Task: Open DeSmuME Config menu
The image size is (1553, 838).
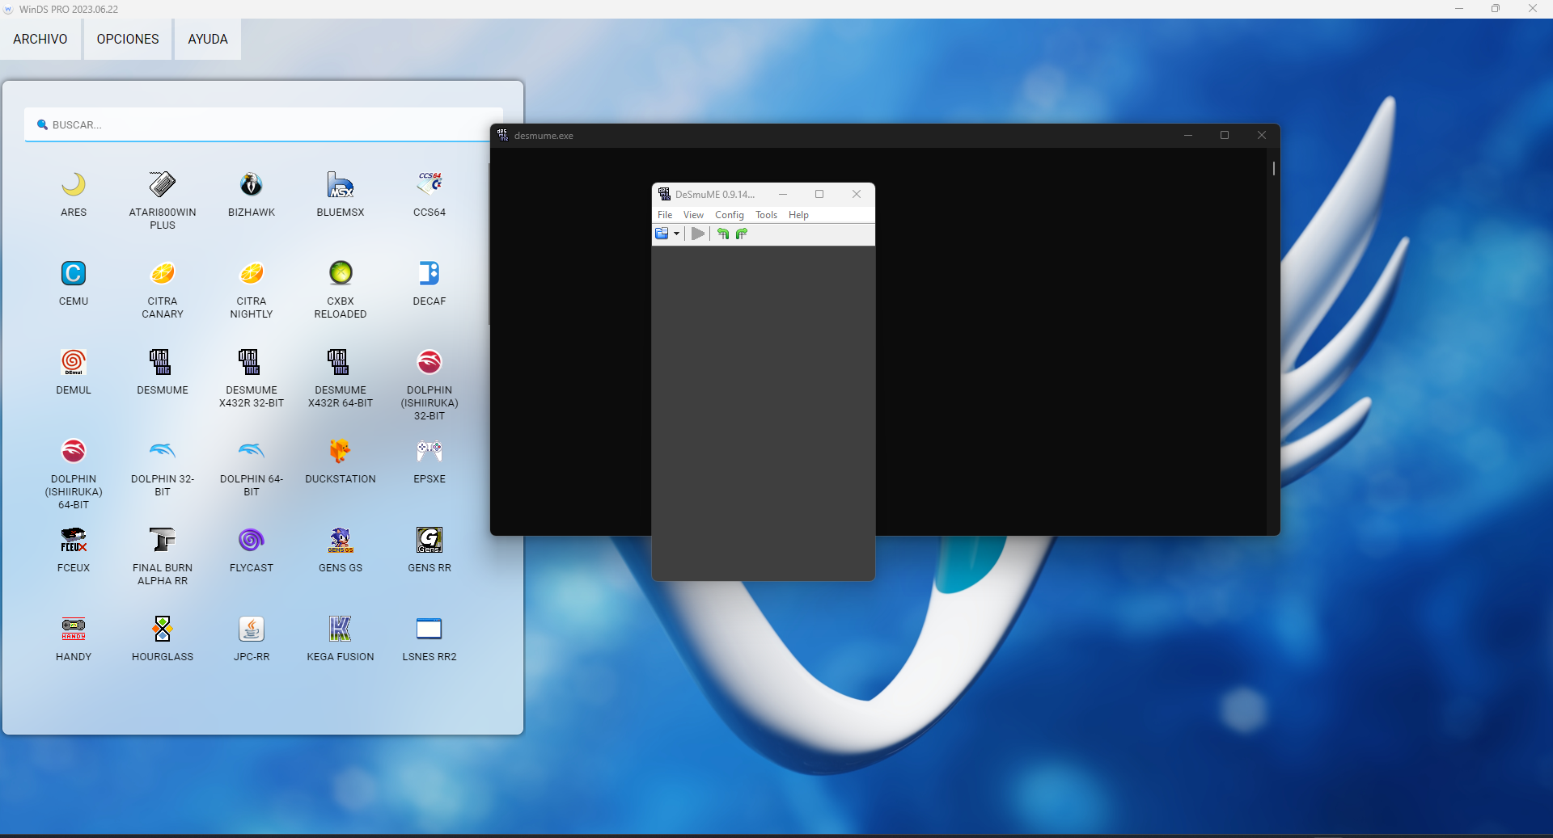Action: point(730,215)
